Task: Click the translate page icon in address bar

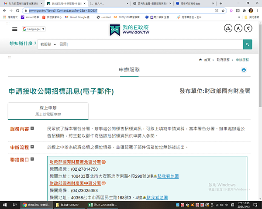Action: [x=217, y=10]
